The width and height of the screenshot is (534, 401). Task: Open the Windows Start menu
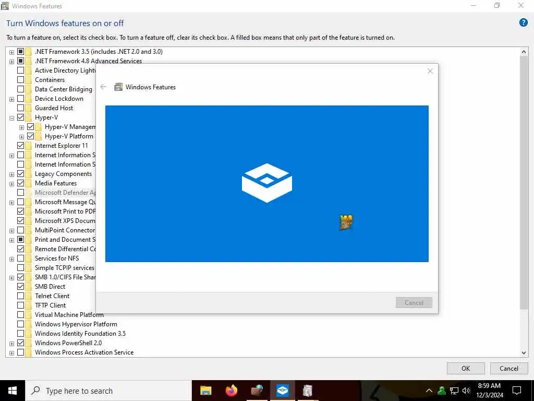13,391
